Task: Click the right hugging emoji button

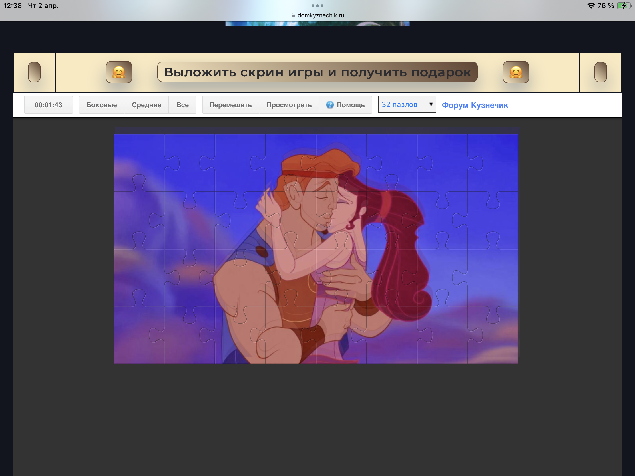Action: point(516,72)
